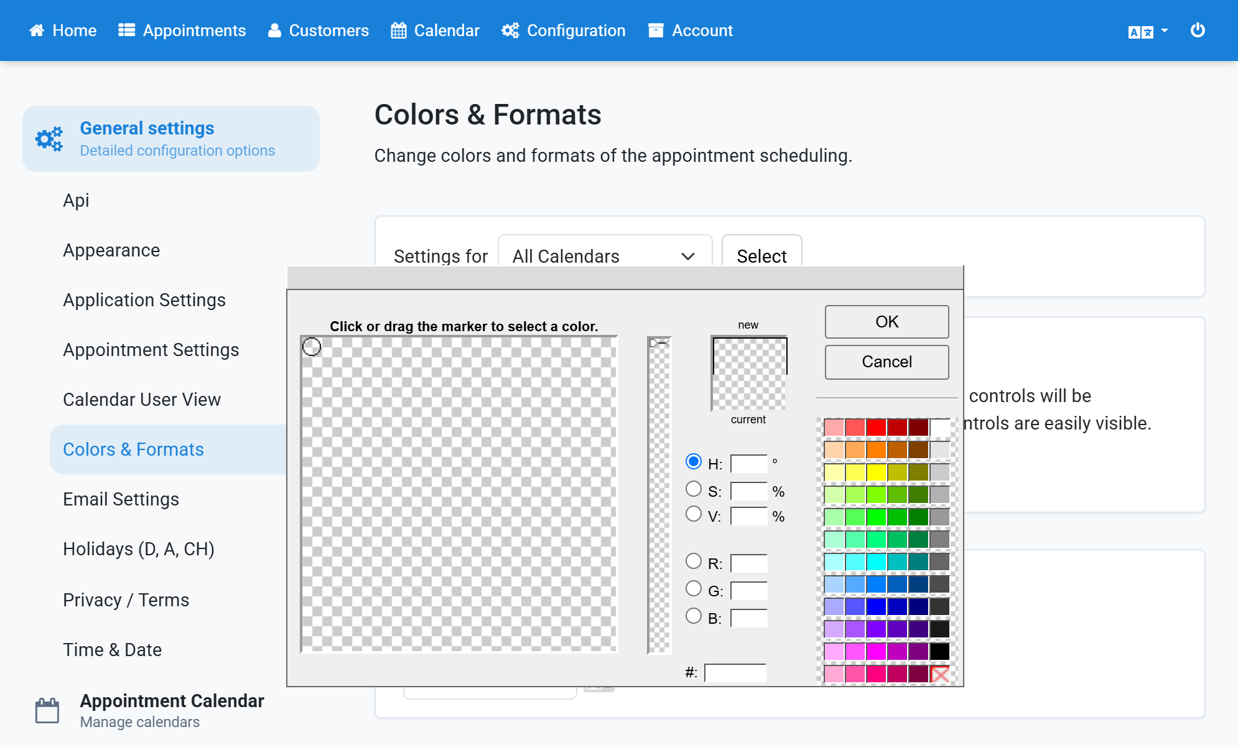Select the S saturation radio button

(x=694, y=489)
